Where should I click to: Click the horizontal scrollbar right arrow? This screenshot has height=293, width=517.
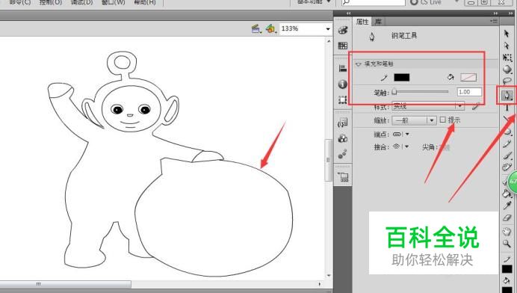[319, 284]
